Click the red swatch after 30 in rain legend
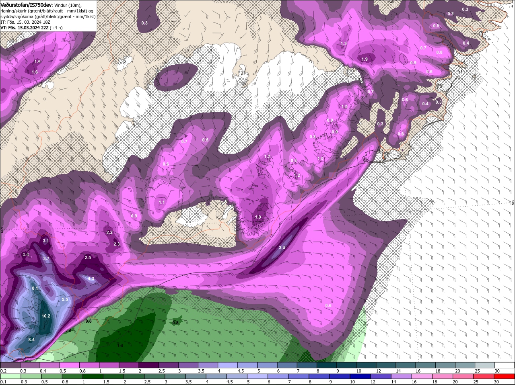This screenshot has height=385, width=515. [x=504, y=376]
